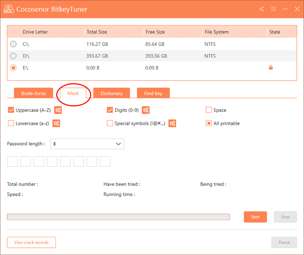Click the 85.64 GB free size cell
The image size is (304, 255).
(x=155, y=44)
